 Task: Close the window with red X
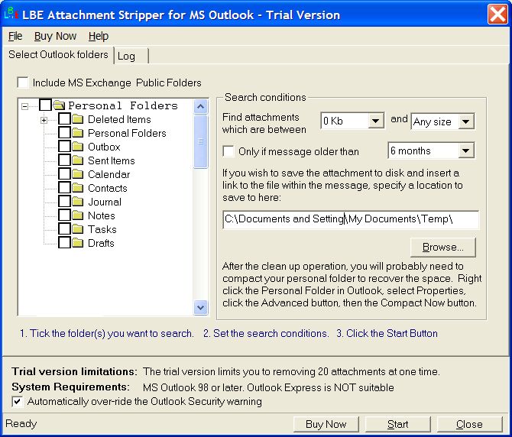click(497, 15)
